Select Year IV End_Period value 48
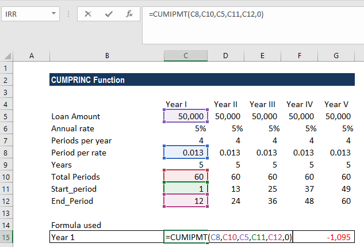Screen dimensions: 364x247 [309, 201]
